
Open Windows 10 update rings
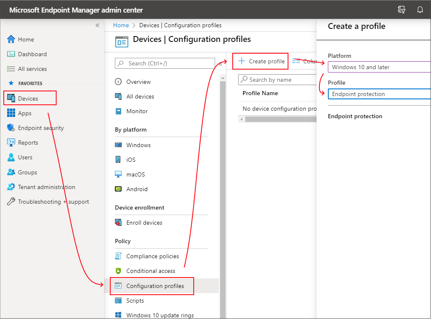pos(160,315)
